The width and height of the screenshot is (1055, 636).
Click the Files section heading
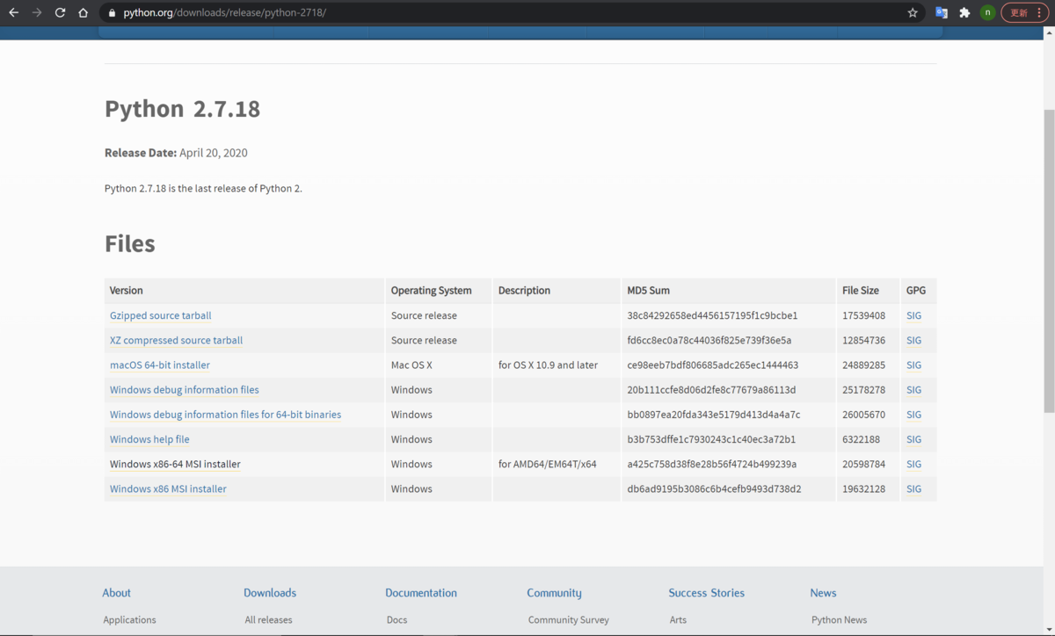(x=129, y=243)
